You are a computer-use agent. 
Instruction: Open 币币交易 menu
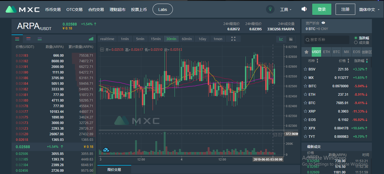coord(53,10)
